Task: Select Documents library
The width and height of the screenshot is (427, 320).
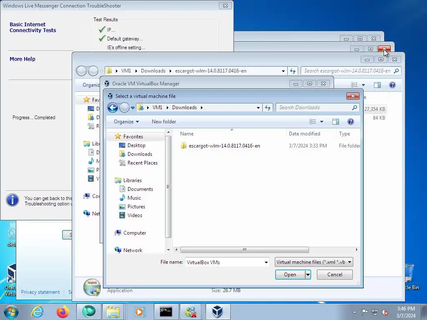Action: coord(140,189)
